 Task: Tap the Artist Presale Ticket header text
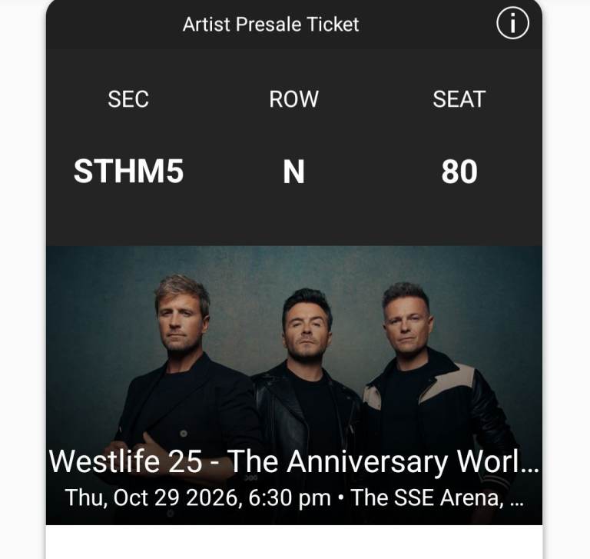click(x=270, y=25)
